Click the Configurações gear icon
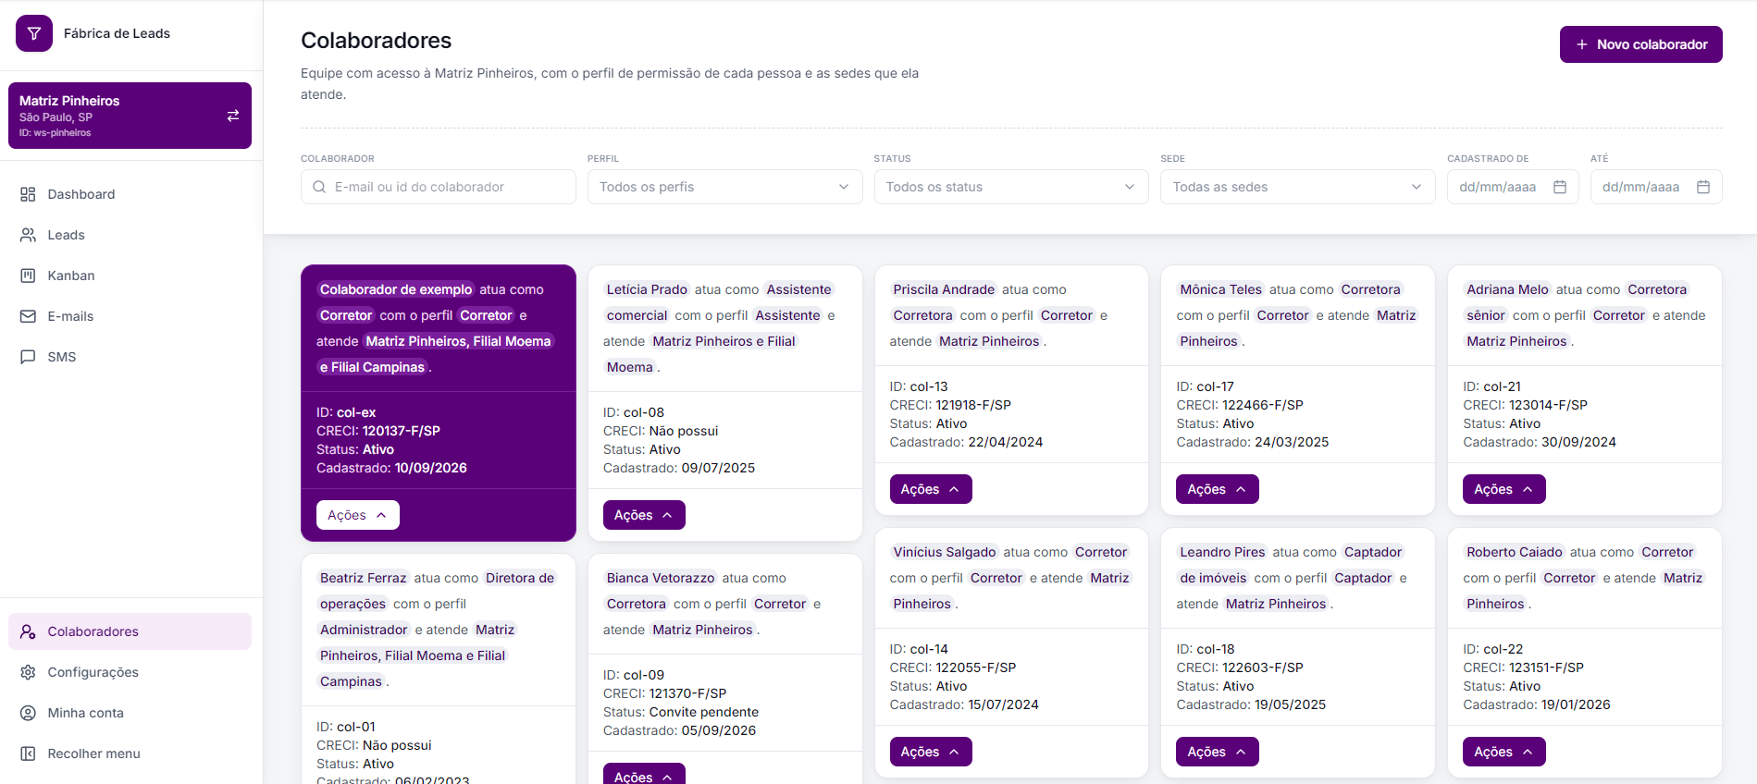 click(x=28, y=672)
